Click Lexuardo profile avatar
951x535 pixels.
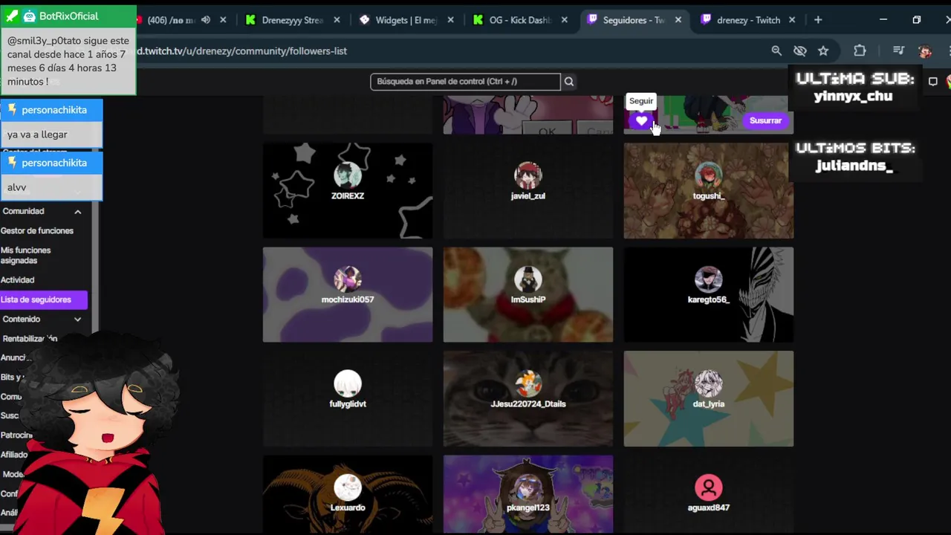[348, 487]
